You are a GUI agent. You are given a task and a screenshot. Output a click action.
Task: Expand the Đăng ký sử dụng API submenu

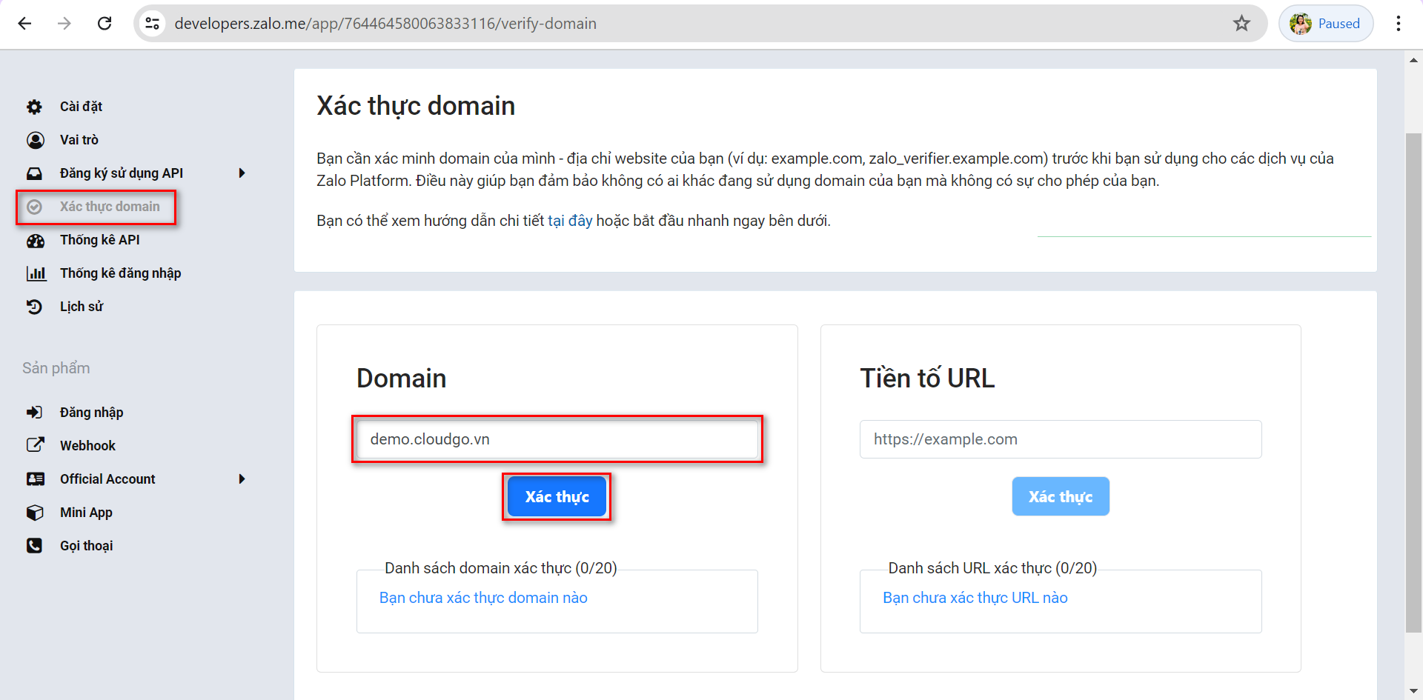coord(242,173)
